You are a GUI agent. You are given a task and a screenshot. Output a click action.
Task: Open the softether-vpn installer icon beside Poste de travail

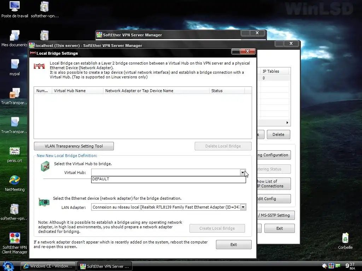(45, 9)
